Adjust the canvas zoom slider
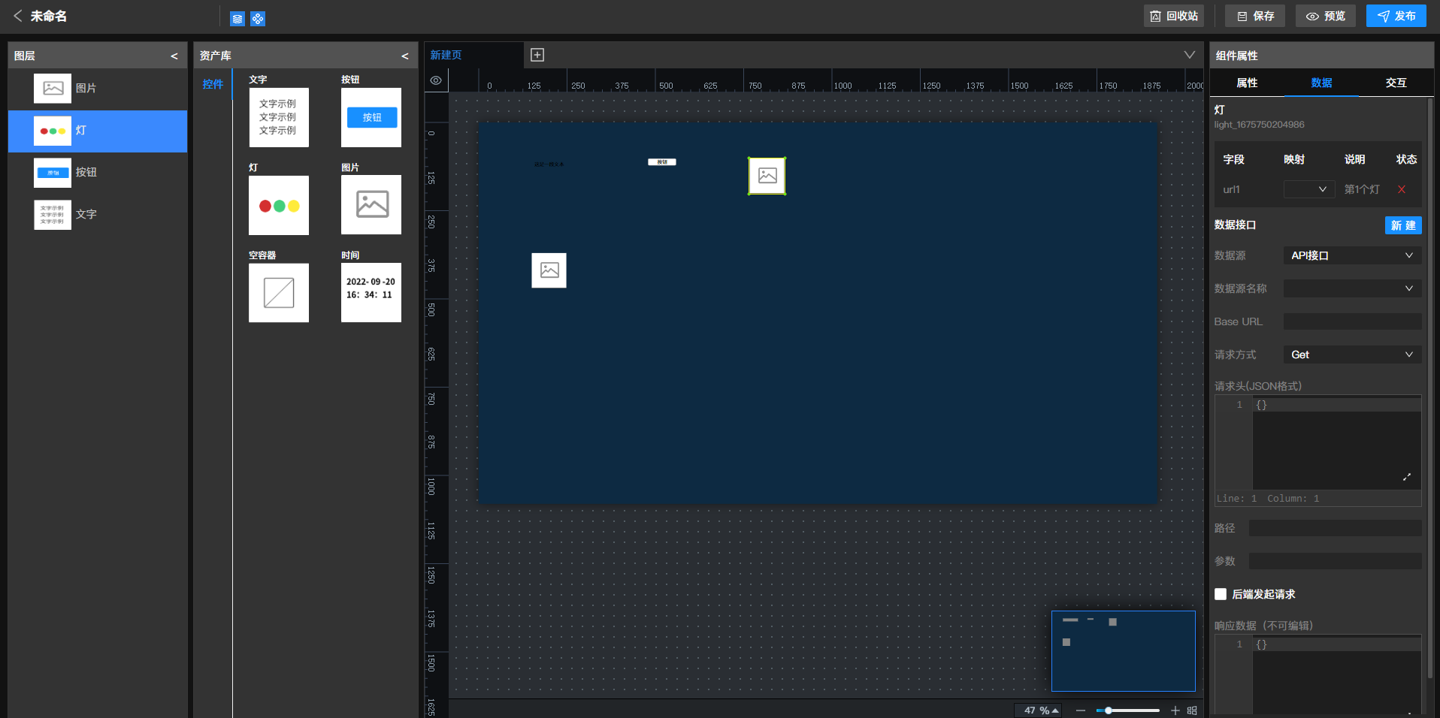1440x718 pixels. [1127, 710]
